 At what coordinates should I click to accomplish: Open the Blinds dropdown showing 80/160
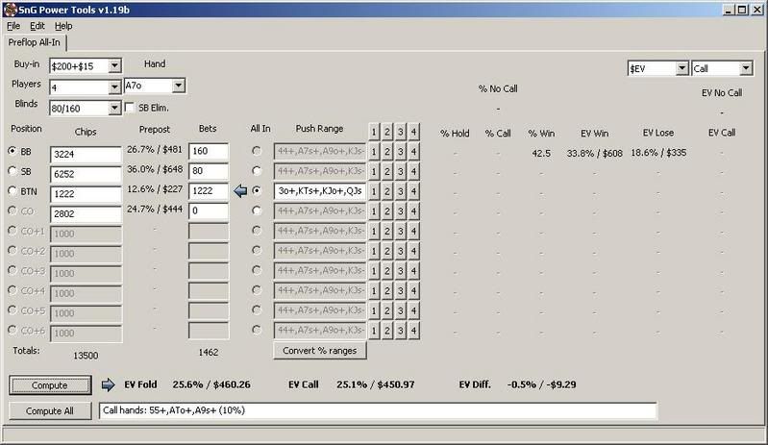114,108
